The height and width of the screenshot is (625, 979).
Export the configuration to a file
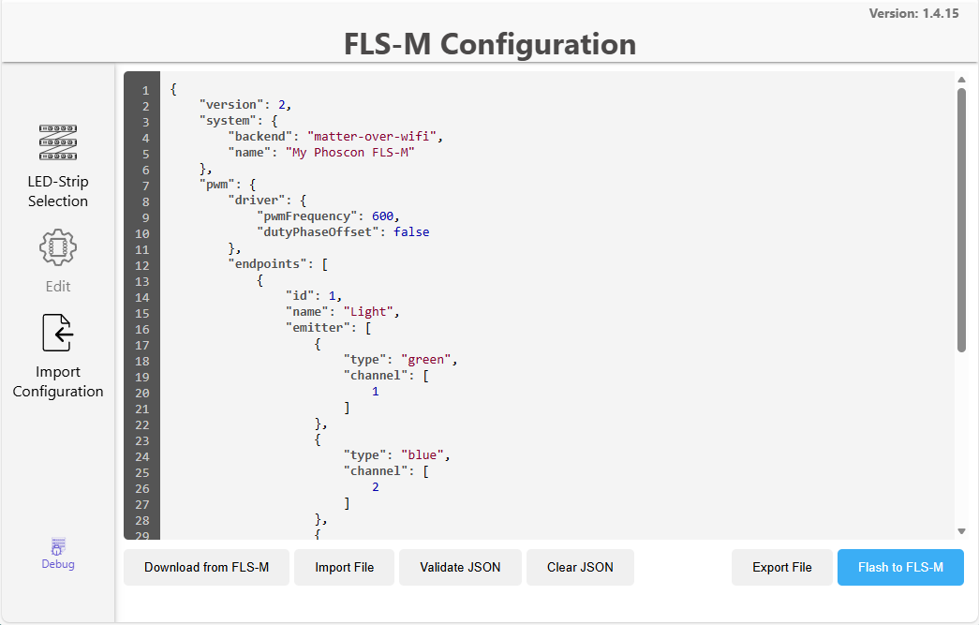pos(781,567)
